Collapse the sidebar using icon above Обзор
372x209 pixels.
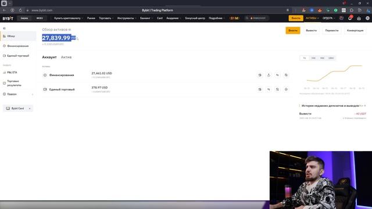tap(4, 28)
